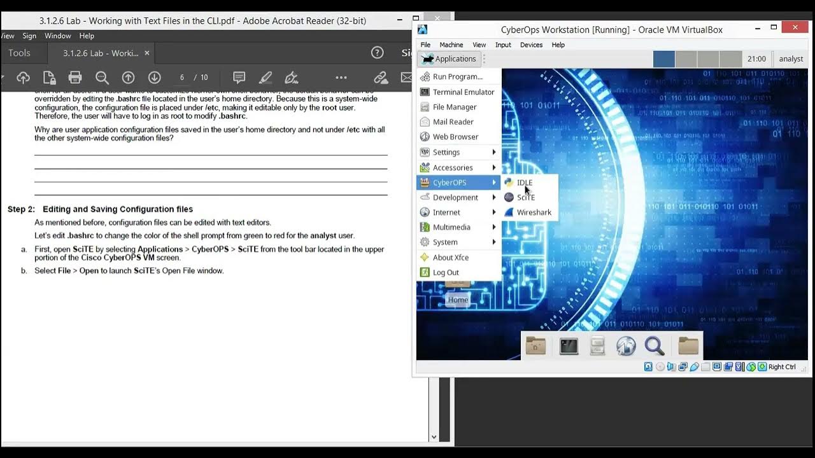The image size is (815, 458).
Task: Open Mail Reader from the menu
Action: tap(459, 121)
